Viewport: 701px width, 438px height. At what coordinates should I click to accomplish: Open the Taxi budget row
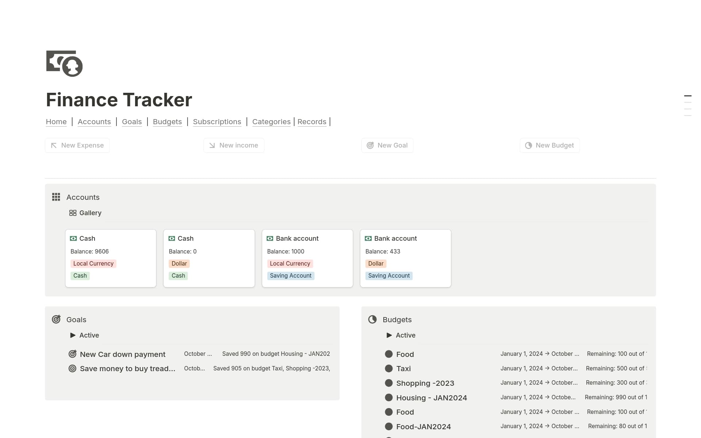click(516, 369)
